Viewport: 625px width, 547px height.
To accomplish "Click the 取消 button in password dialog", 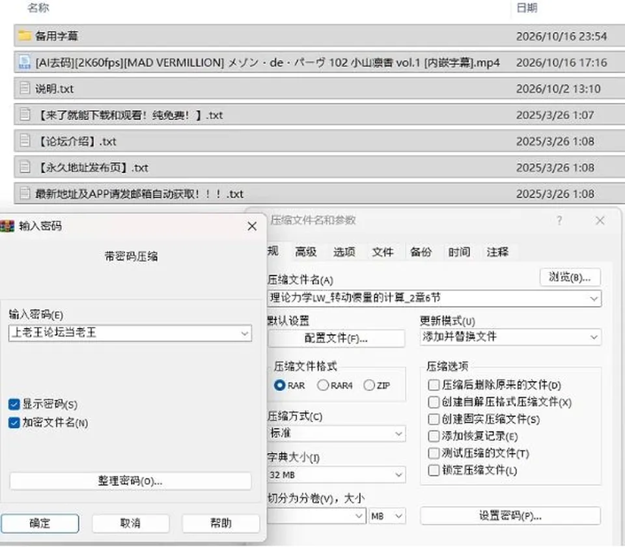I will 131,523.
